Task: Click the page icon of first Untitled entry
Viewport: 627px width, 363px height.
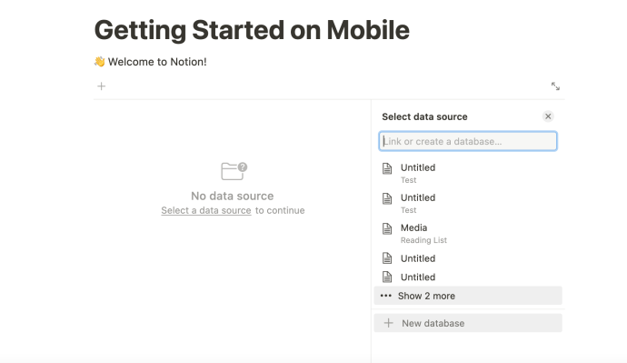Action: coord(387,168)
